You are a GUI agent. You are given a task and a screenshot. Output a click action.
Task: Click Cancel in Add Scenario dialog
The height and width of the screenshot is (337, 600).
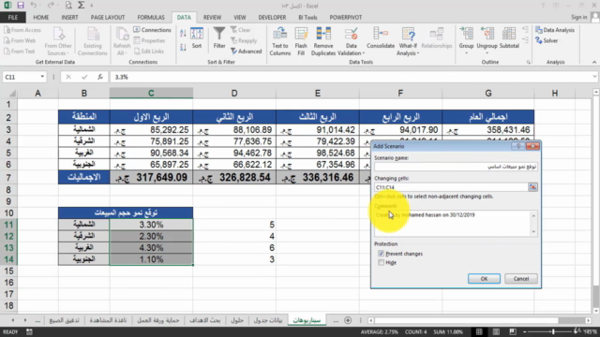tap(521, 279)
